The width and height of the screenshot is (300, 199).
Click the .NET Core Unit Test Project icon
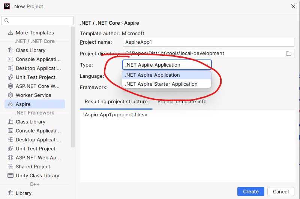(x=10, y=77)
